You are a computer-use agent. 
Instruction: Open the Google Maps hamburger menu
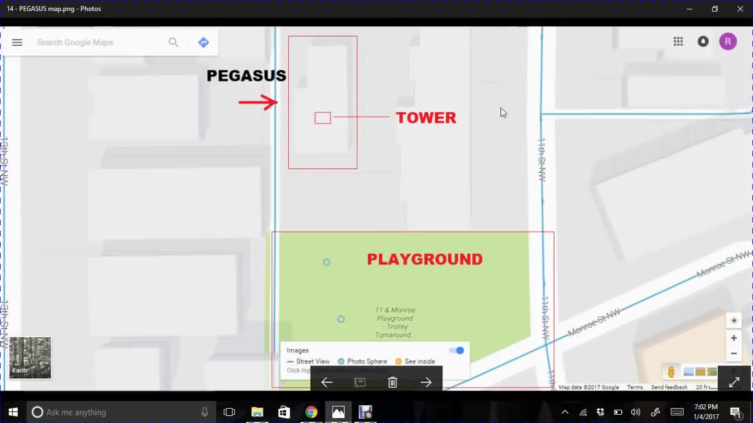coord(17,42)
